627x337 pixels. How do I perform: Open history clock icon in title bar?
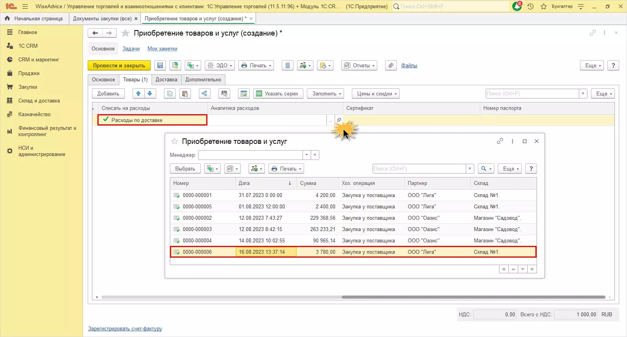point(530,6)
